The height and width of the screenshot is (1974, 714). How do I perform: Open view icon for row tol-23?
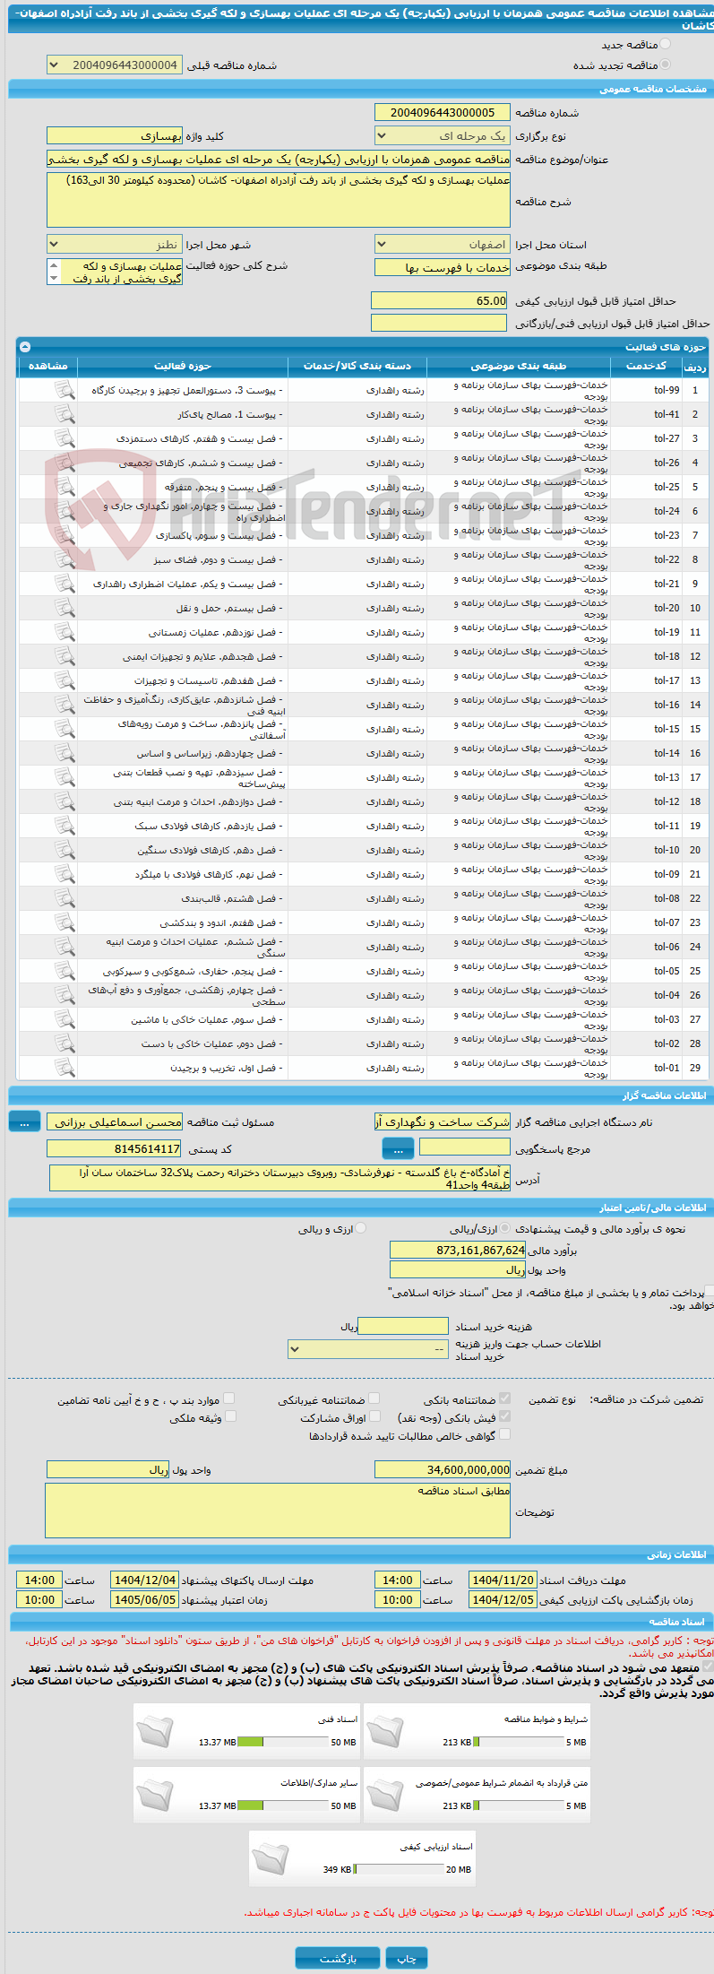click(65, 535)
